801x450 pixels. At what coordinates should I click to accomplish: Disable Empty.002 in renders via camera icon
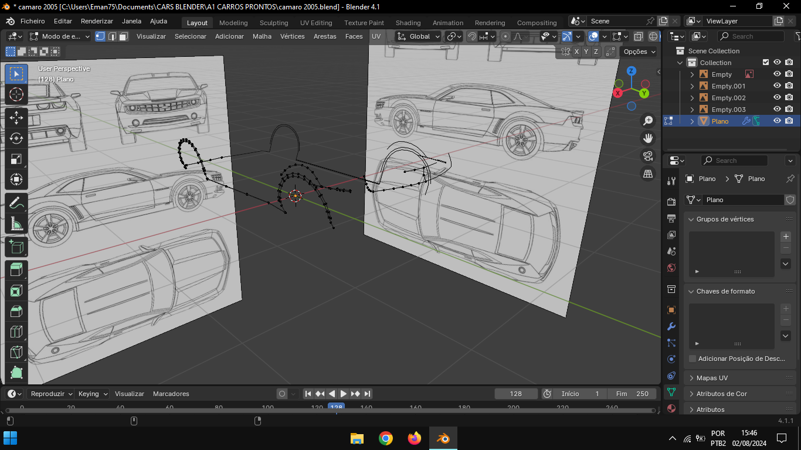pyautogui.click(x=789, y=97)
